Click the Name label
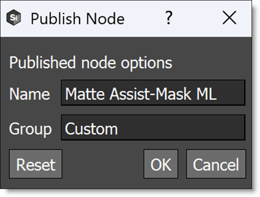The image size is (260, 197). [x=29, y=94]
